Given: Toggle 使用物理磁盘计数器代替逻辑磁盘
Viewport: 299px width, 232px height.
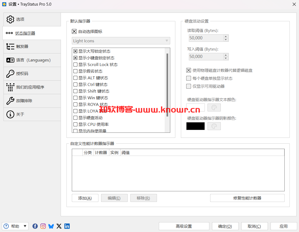Looking at the screenshot, I should tap(189, 71).
